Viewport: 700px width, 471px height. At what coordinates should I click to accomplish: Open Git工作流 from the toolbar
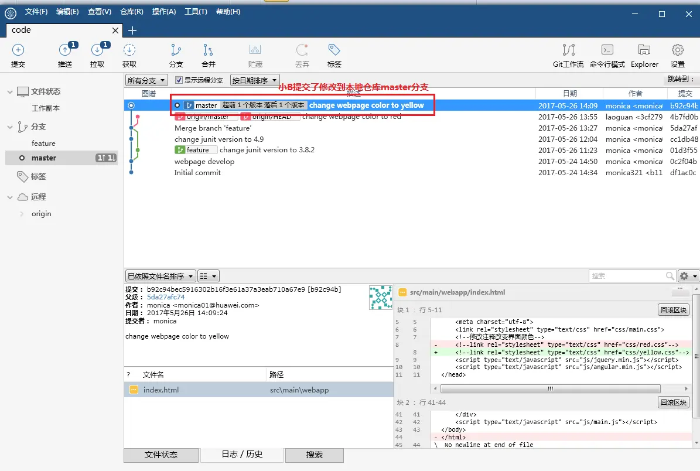pyautogui.click(x=568, y=55)
